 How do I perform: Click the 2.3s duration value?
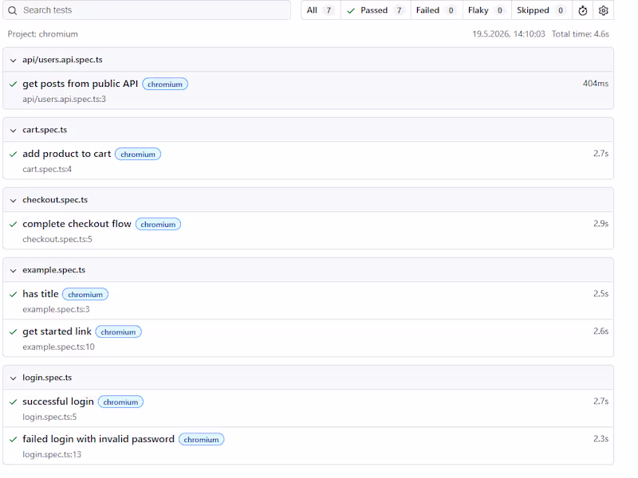(x=601, y=439)
